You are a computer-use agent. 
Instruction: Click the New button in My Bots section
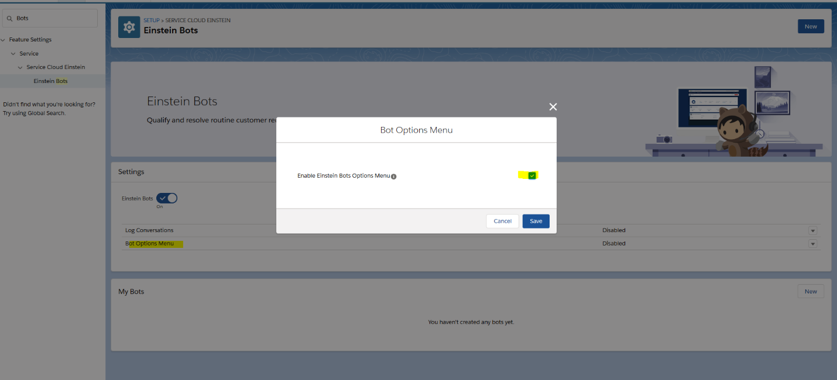pos(811,291)
